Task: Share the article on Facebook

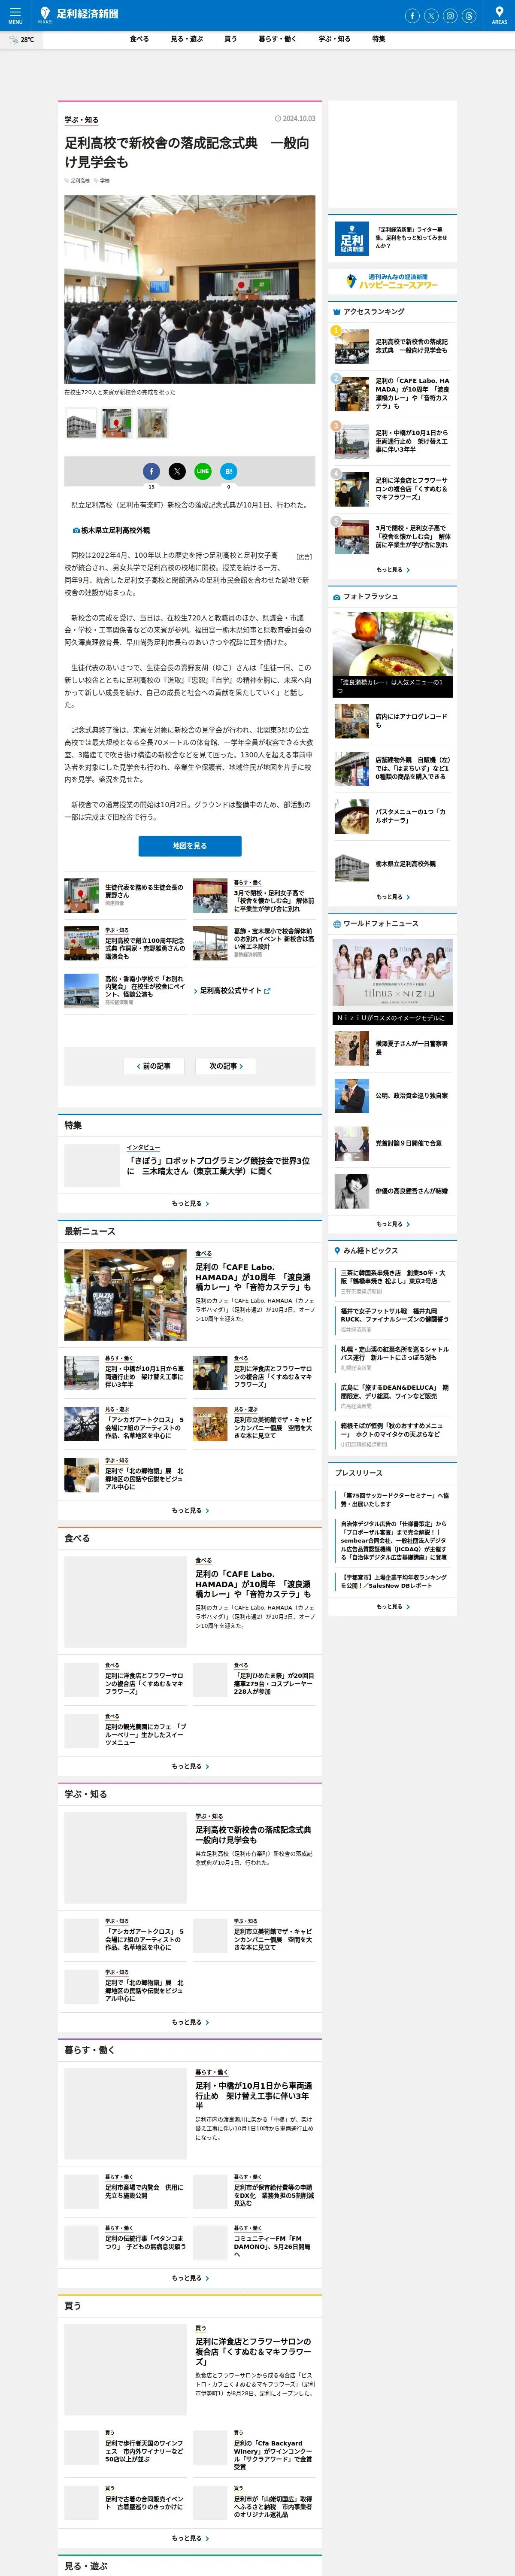Action: tap(151, 471)
